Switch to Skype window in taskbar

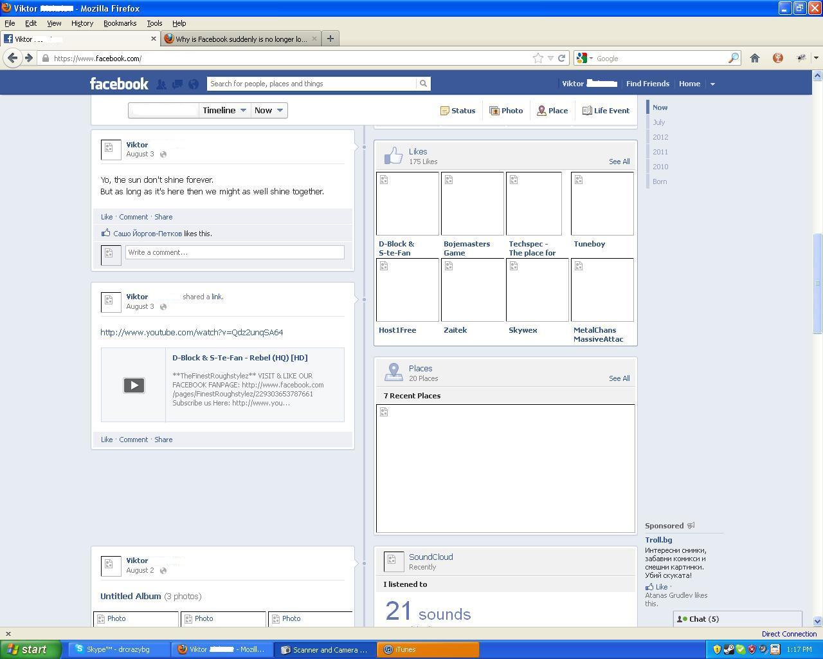pyautogui.click(x=119, y=649)
